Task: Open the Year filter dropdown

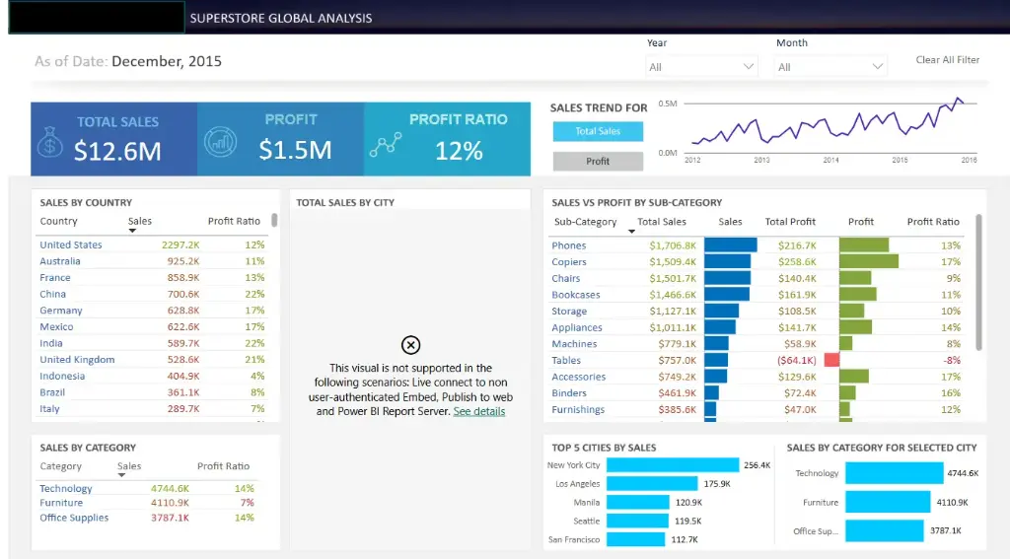Action: [701, 66]
